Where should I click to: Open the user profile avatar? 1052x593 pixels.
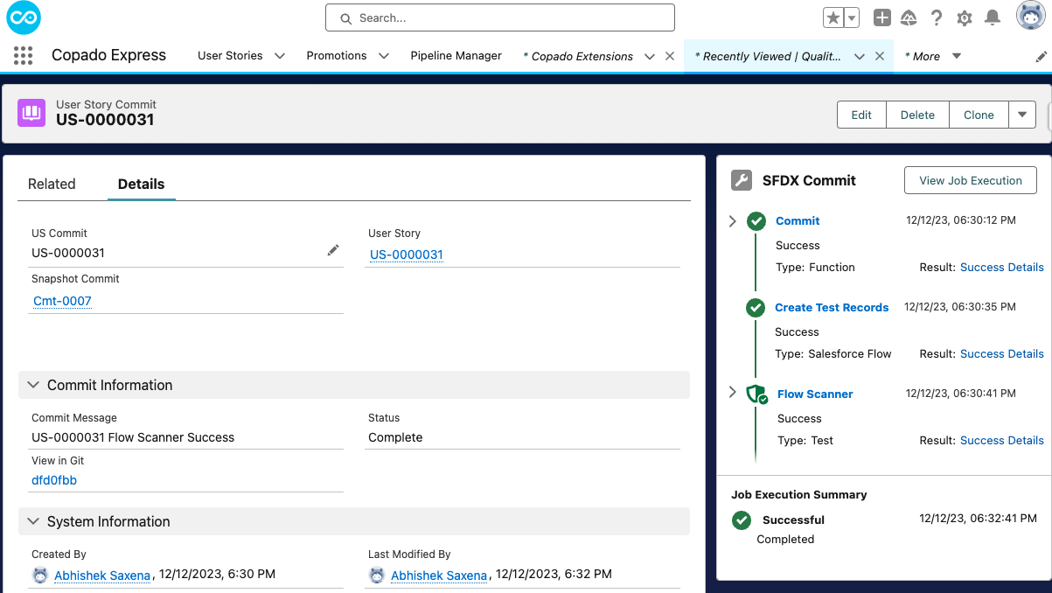click(x=1031, y=16)
